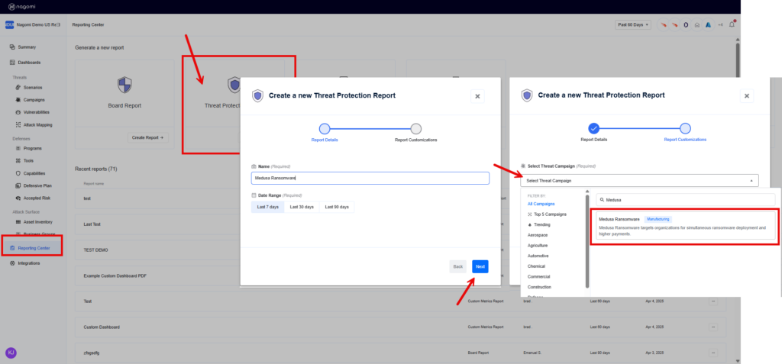Filter campaigns by Construction

(x=539, y=287)
